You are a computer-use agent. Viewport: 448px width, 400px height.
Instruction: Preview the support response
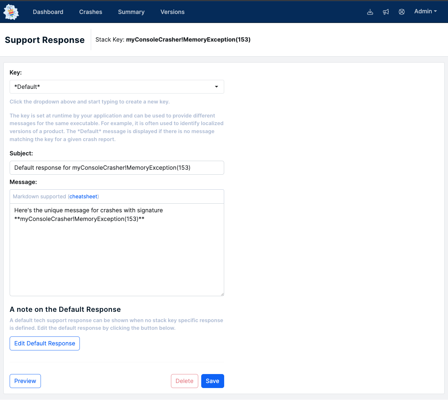point(25,381)
